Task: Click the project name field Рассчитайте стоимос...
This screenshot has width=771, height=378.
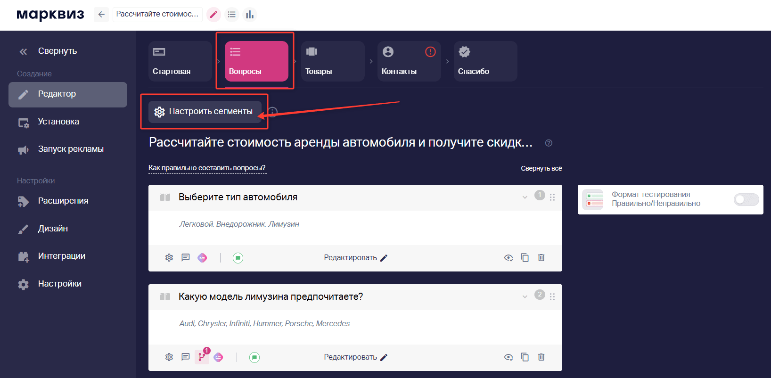Action: (x=157, y=14)
